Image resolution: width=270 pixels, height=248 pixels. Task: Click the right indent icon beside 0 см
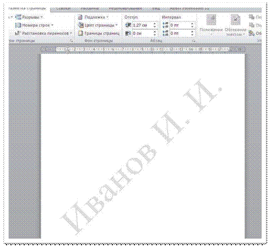[x=128, y=34]
